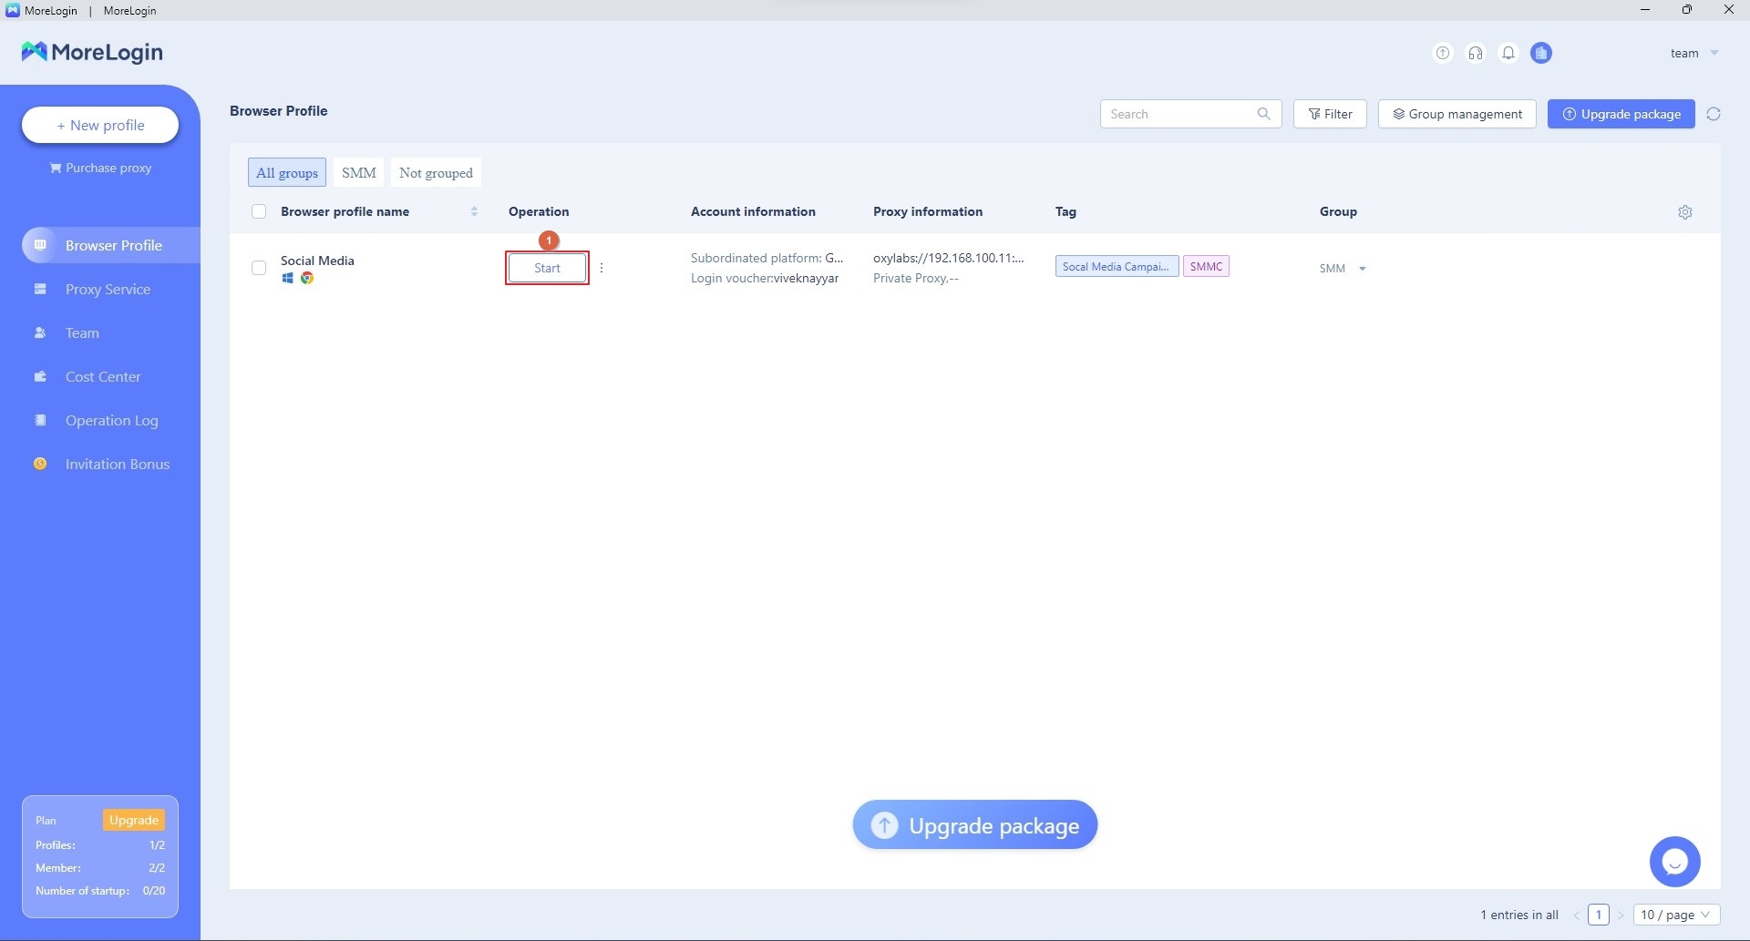This screenshot has width=1750, height=941.
Task: Open Proxy Service in the sidebar
Action: (x=108, y=289)
